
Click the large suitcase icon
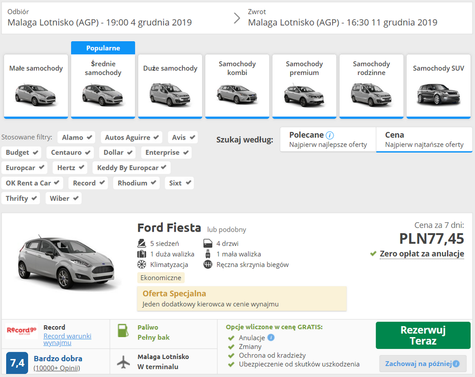click(142, 254)
